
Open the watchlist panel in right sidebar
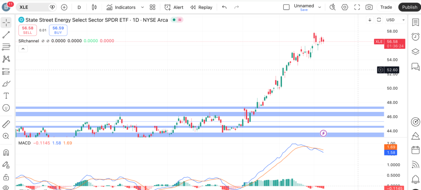point(415,22)
